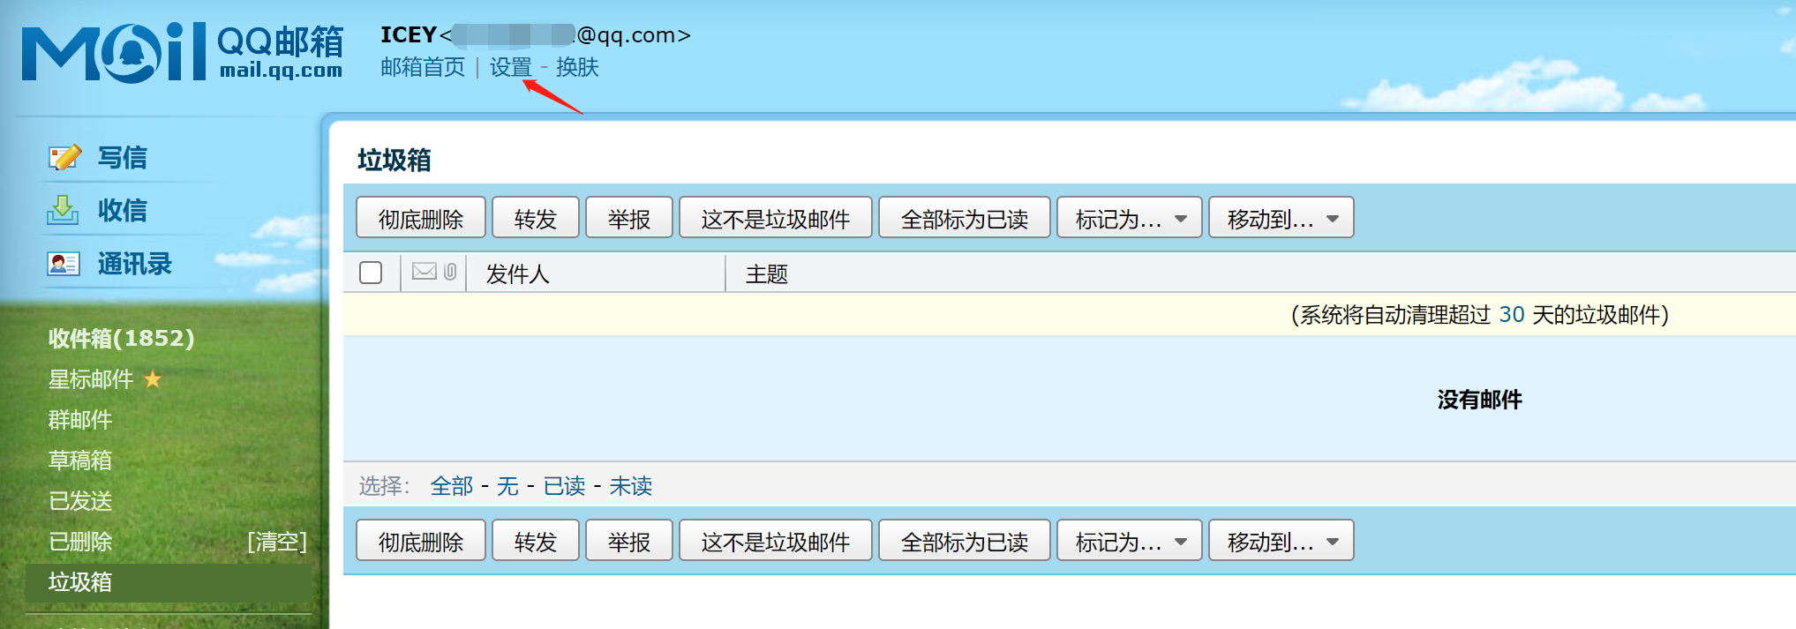Select 未读 in selection row
The width and height of the screenshot is (1796, 629).
(630, 486)
